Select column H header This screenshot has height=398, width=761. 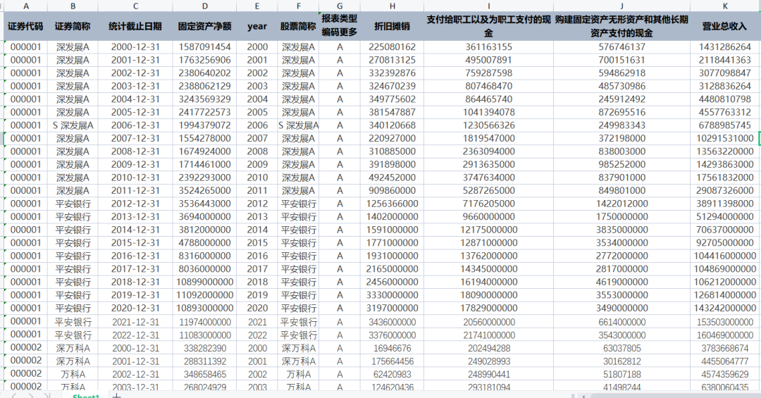(x=392, y=6)
